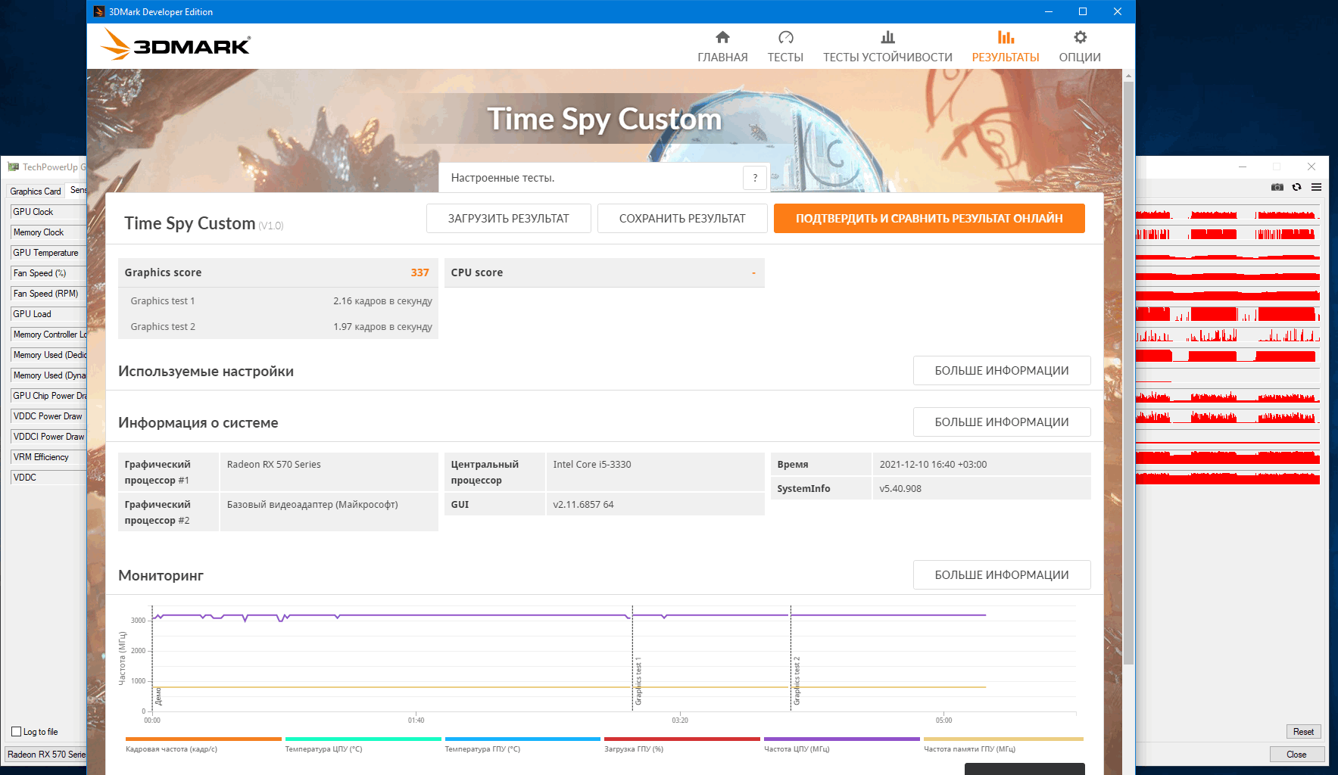This screenshot has width=1338, height=775.
Task: Click the GPU Clock sensor row
Action: (48, 212)
